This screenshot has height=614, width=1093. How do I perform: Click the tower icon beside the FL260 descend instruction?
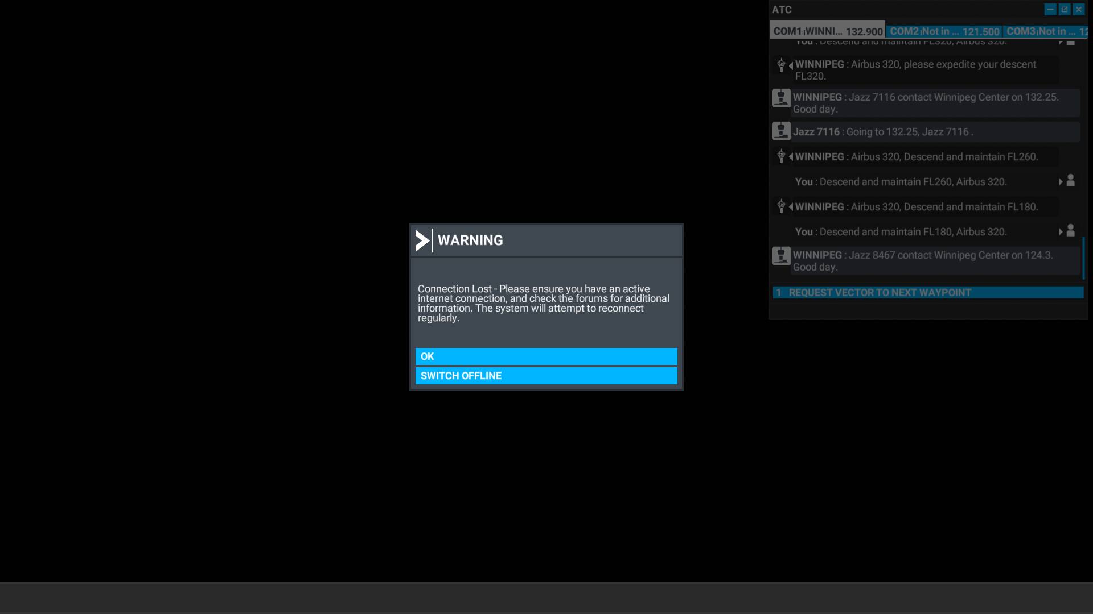(x=780, y=156)
